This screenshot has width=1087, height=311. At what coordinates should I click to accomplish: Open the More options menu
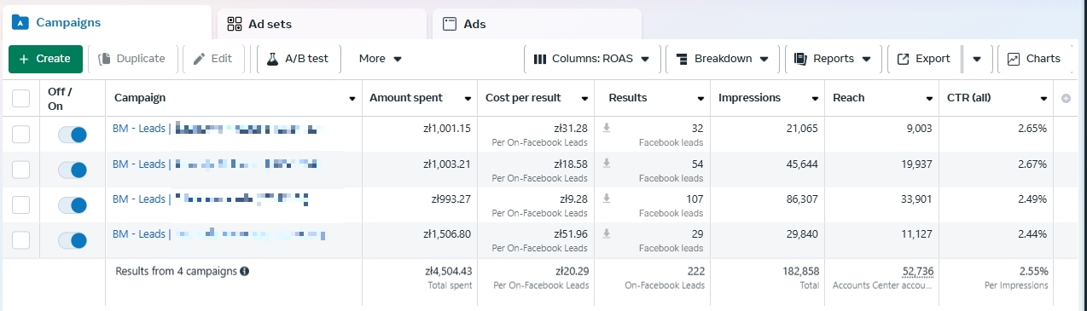click(x=380, y=59)
